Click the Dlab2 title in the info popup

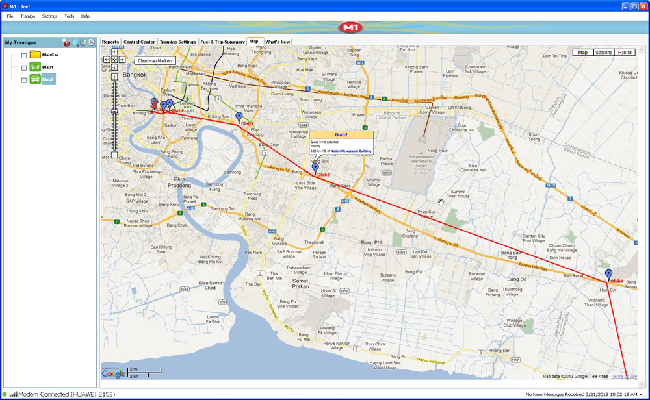point(341,135)
